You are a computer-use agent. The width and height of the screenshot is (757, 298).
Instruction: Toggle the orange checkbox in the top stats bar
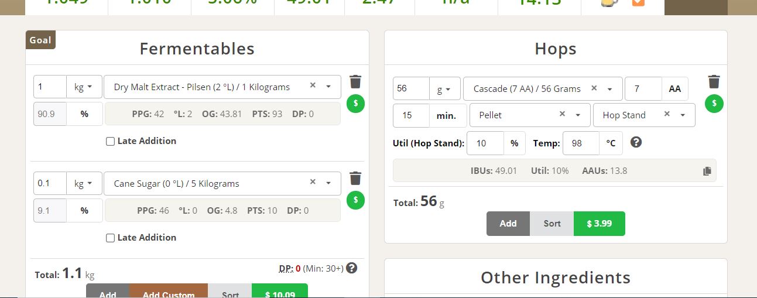(x=638, y=2)
